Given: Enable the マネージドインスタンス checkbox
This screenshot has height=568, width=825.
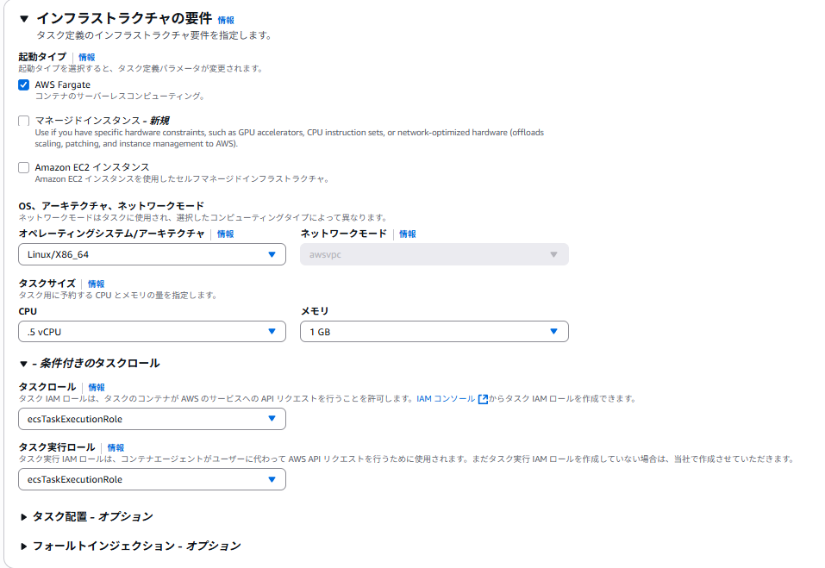Looking at the screenshot, I should pos(24,121).
